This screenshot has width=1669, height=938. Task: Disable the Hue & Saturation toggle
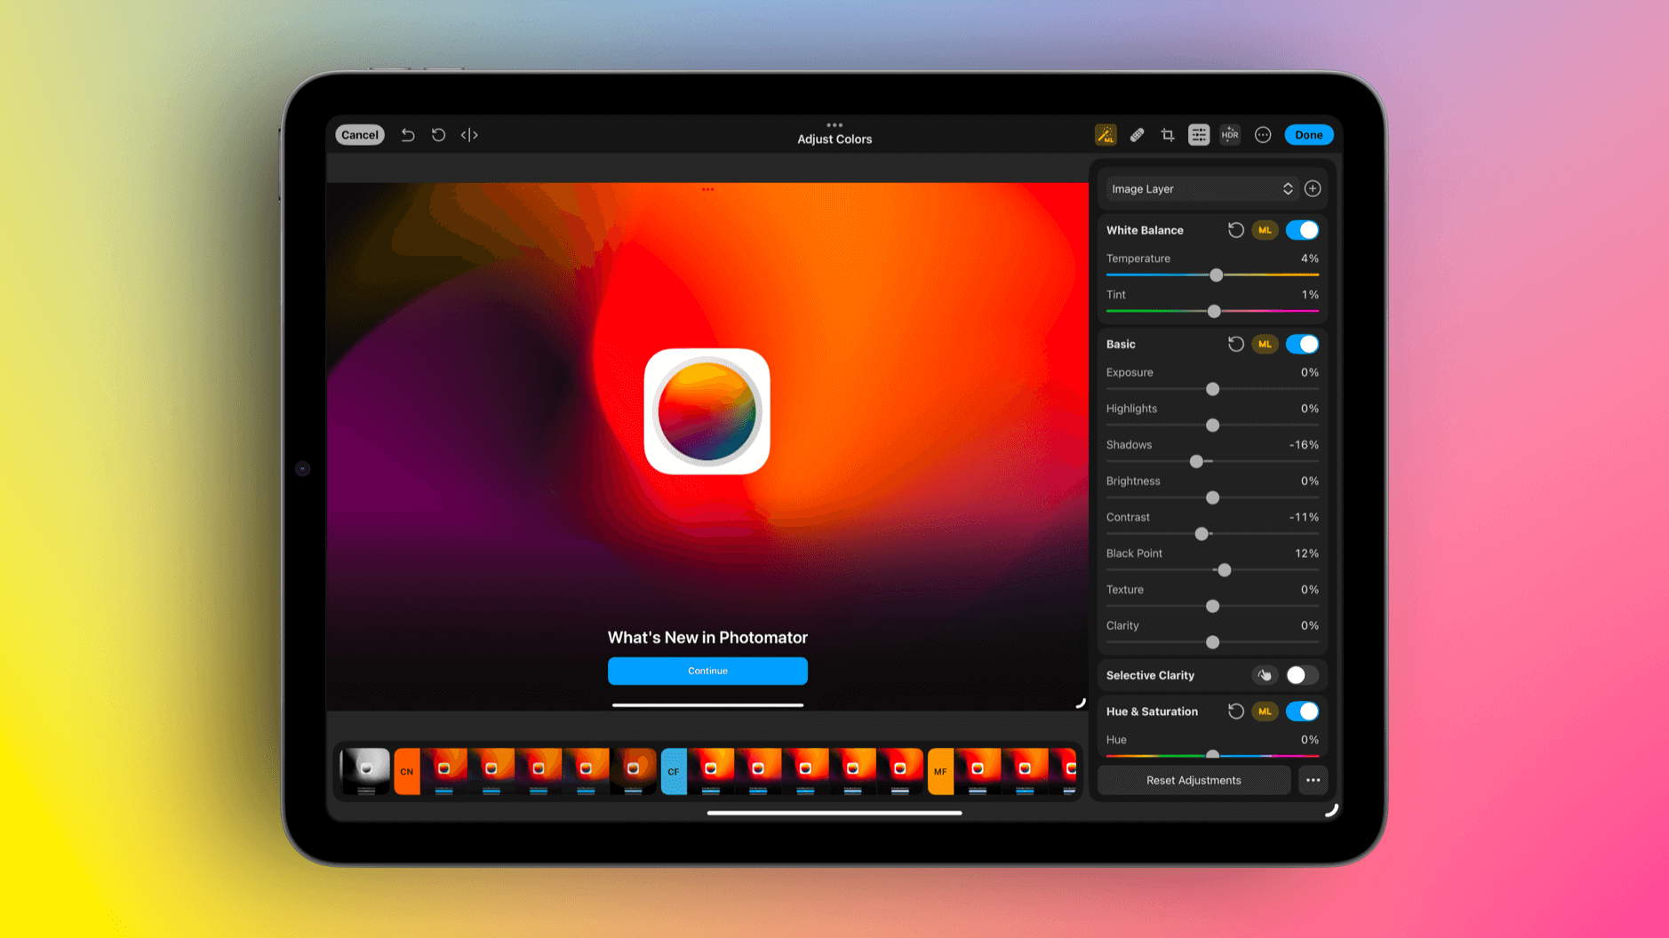coord(1303,711)
